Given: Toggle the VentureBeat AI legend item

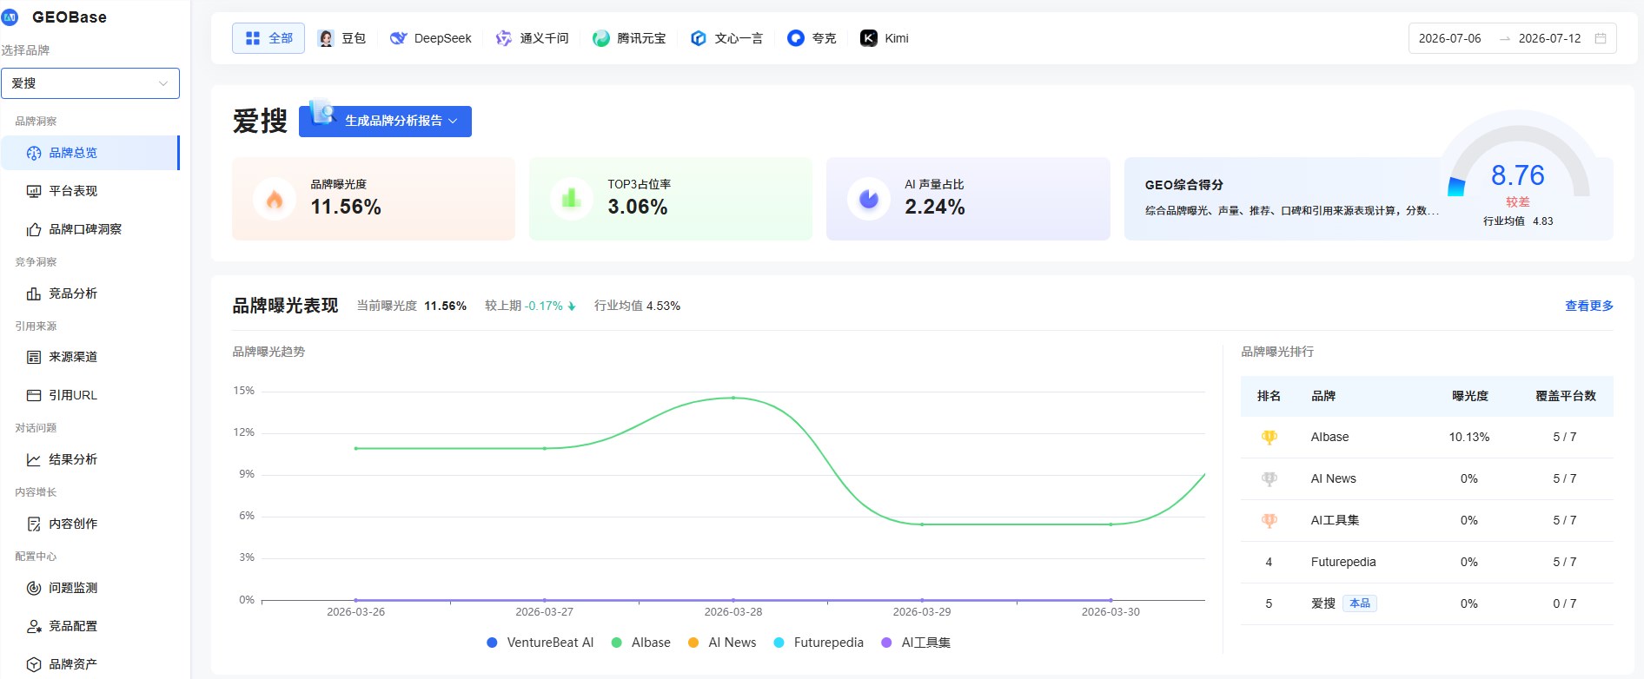Looking at the screenshot, I should coord(540,643).
